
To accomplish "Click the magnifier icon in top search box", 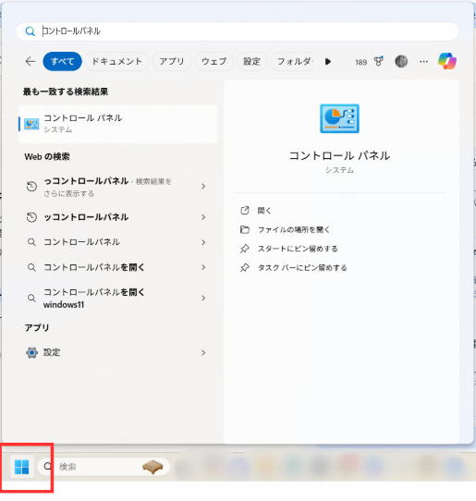I will pos(30,31).
